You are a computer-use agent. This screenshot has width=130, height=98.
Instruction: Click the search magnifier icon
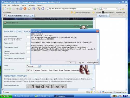click(120, 9)
